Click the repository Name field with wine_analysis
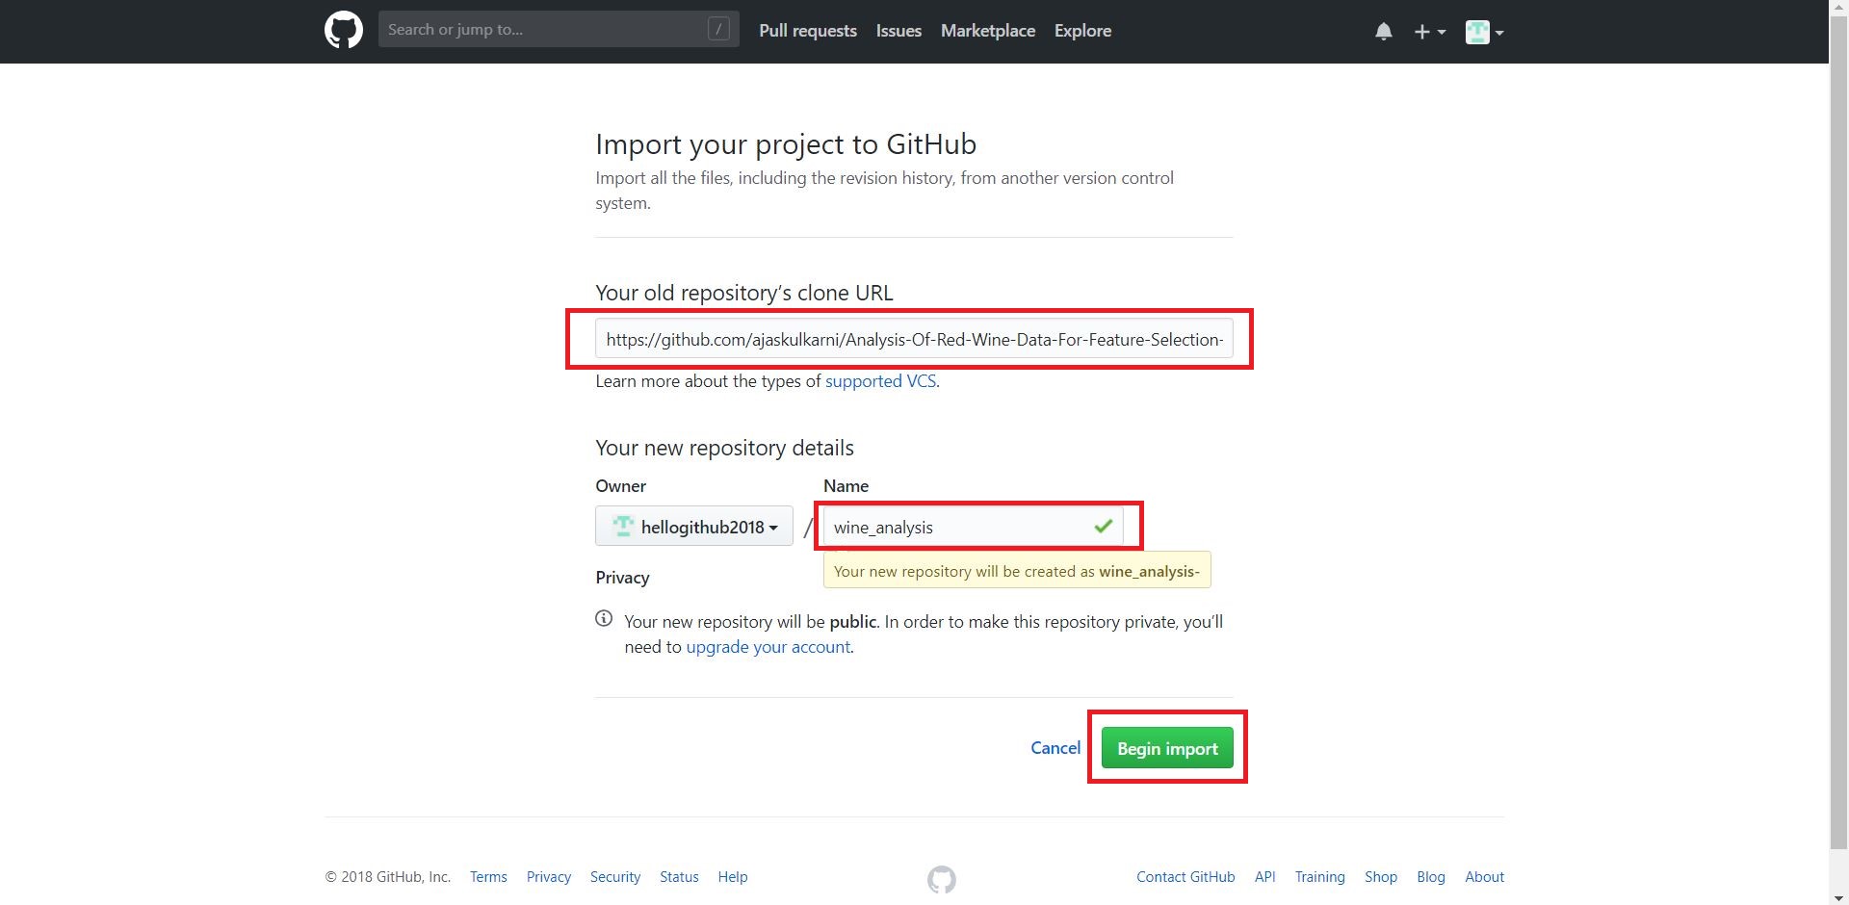Viewport: 1849px width, 905px height. [973, 527]
